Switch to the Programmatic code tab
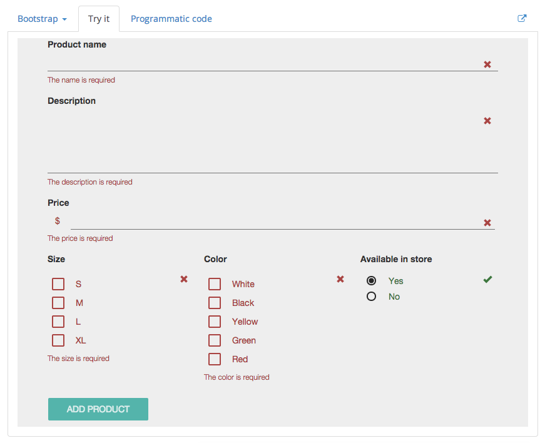 171,19
